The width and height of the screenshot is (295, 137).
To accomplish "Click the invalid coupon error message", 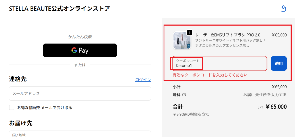I will pos(210,75).
